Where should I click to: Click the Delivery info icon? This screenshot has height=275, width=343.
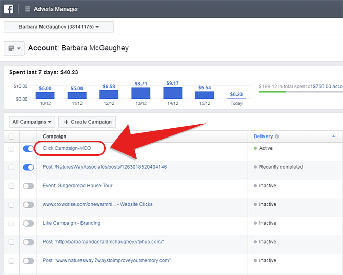click(x=277, y=136)
